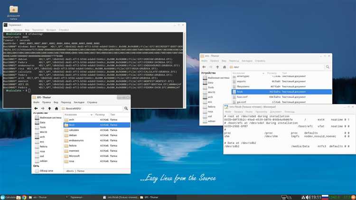Viewport: 356px width, 200px height.
Task: Open Справка menu in etc Thunar window
Action: pos(260,61)
